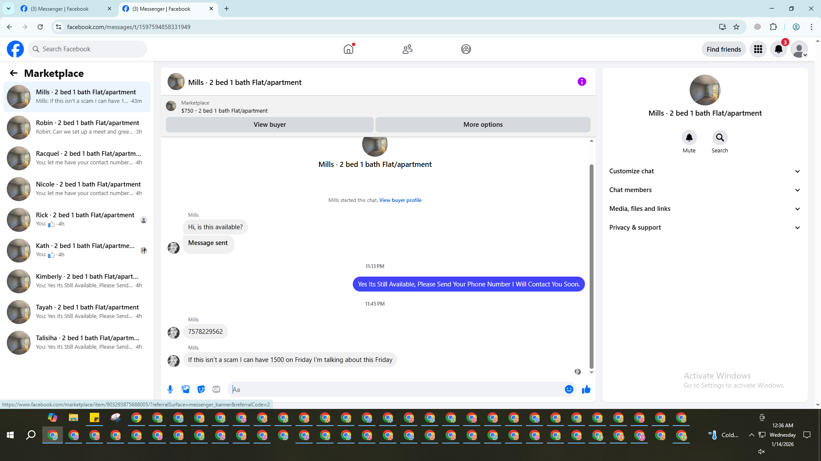
Task: Expand Privacy & support section
Action: click(705, 228)
